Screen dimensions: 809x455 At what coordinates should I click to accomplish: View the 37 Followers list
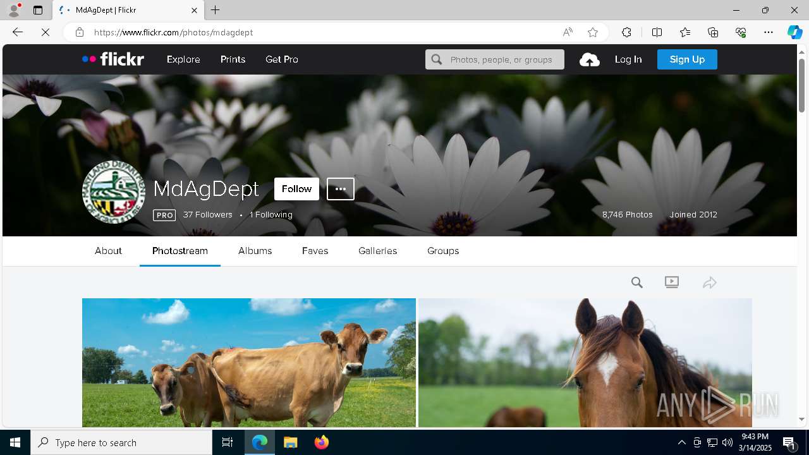(208, 215)
